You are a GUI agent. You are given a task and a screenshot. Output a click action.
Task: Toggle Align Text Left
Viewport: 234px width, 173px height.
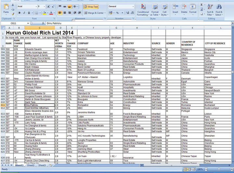pyautogui.click(x=60, y=13)
